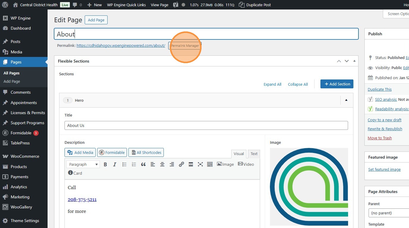Click the blockquote icon

[x=143, y=164]
